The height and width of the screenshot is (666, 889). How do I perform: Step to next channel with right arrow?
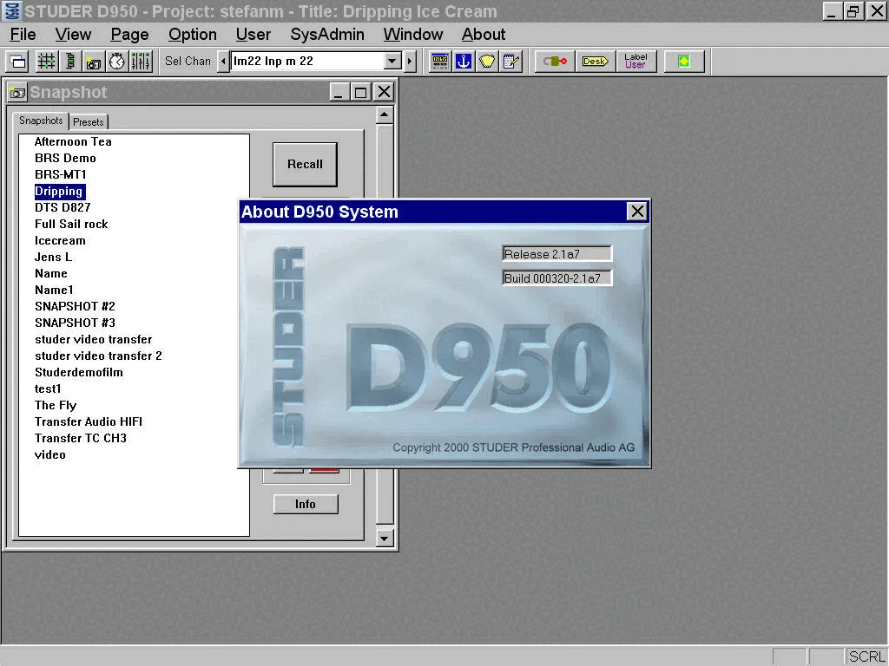coord(410,62)
